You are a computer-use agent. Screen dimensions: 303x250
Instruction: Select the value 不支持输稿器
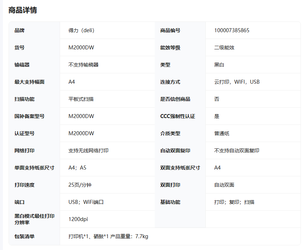84,65
